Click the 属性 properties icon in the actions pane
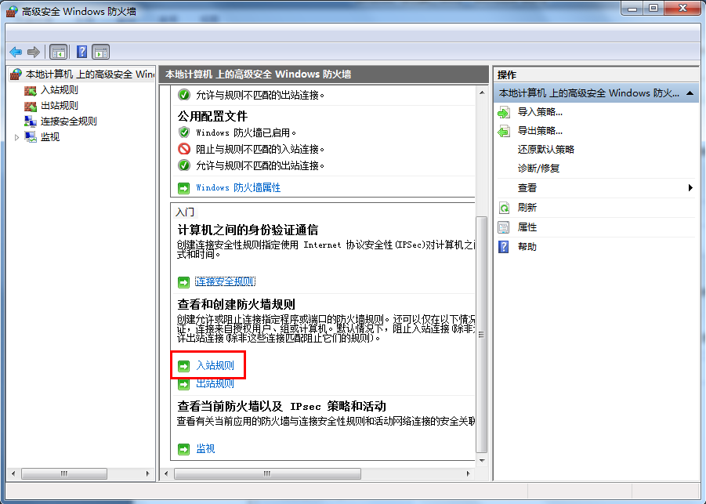The height and width of the screenshot is (504, 706). 504,227
